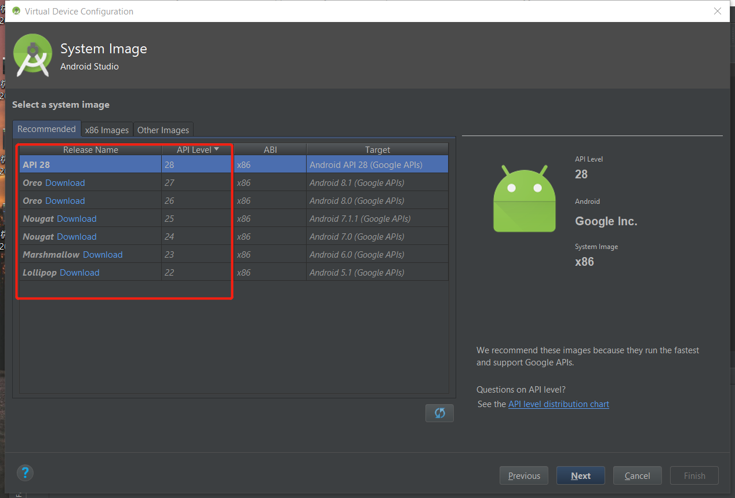
Task: Switch to the x86 Images tab
Action: [107, 130]
